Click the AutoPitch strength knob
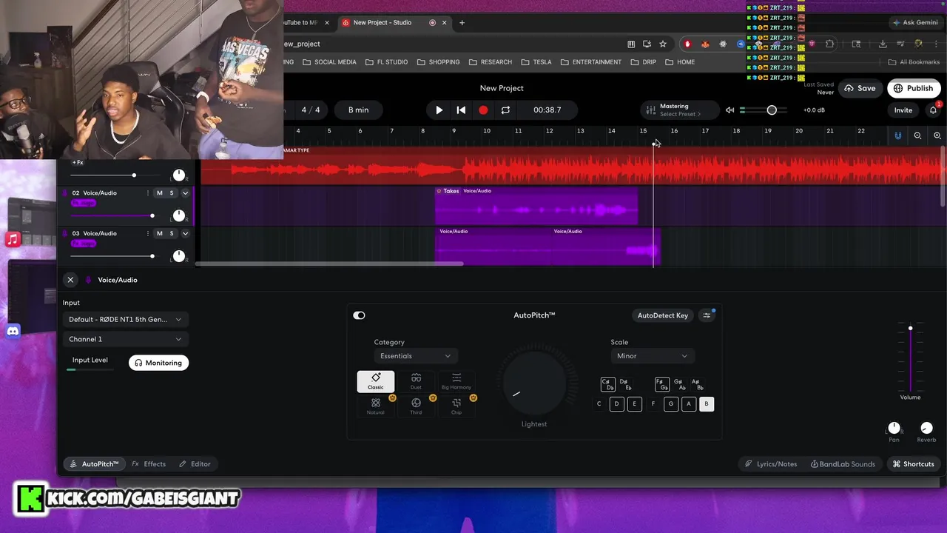 pos(534,383)
